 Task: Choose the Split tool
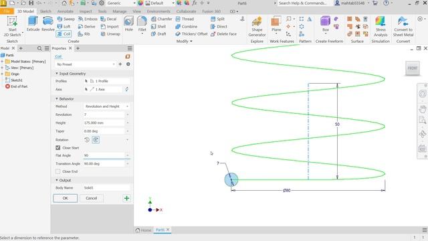tap(217, 19)
